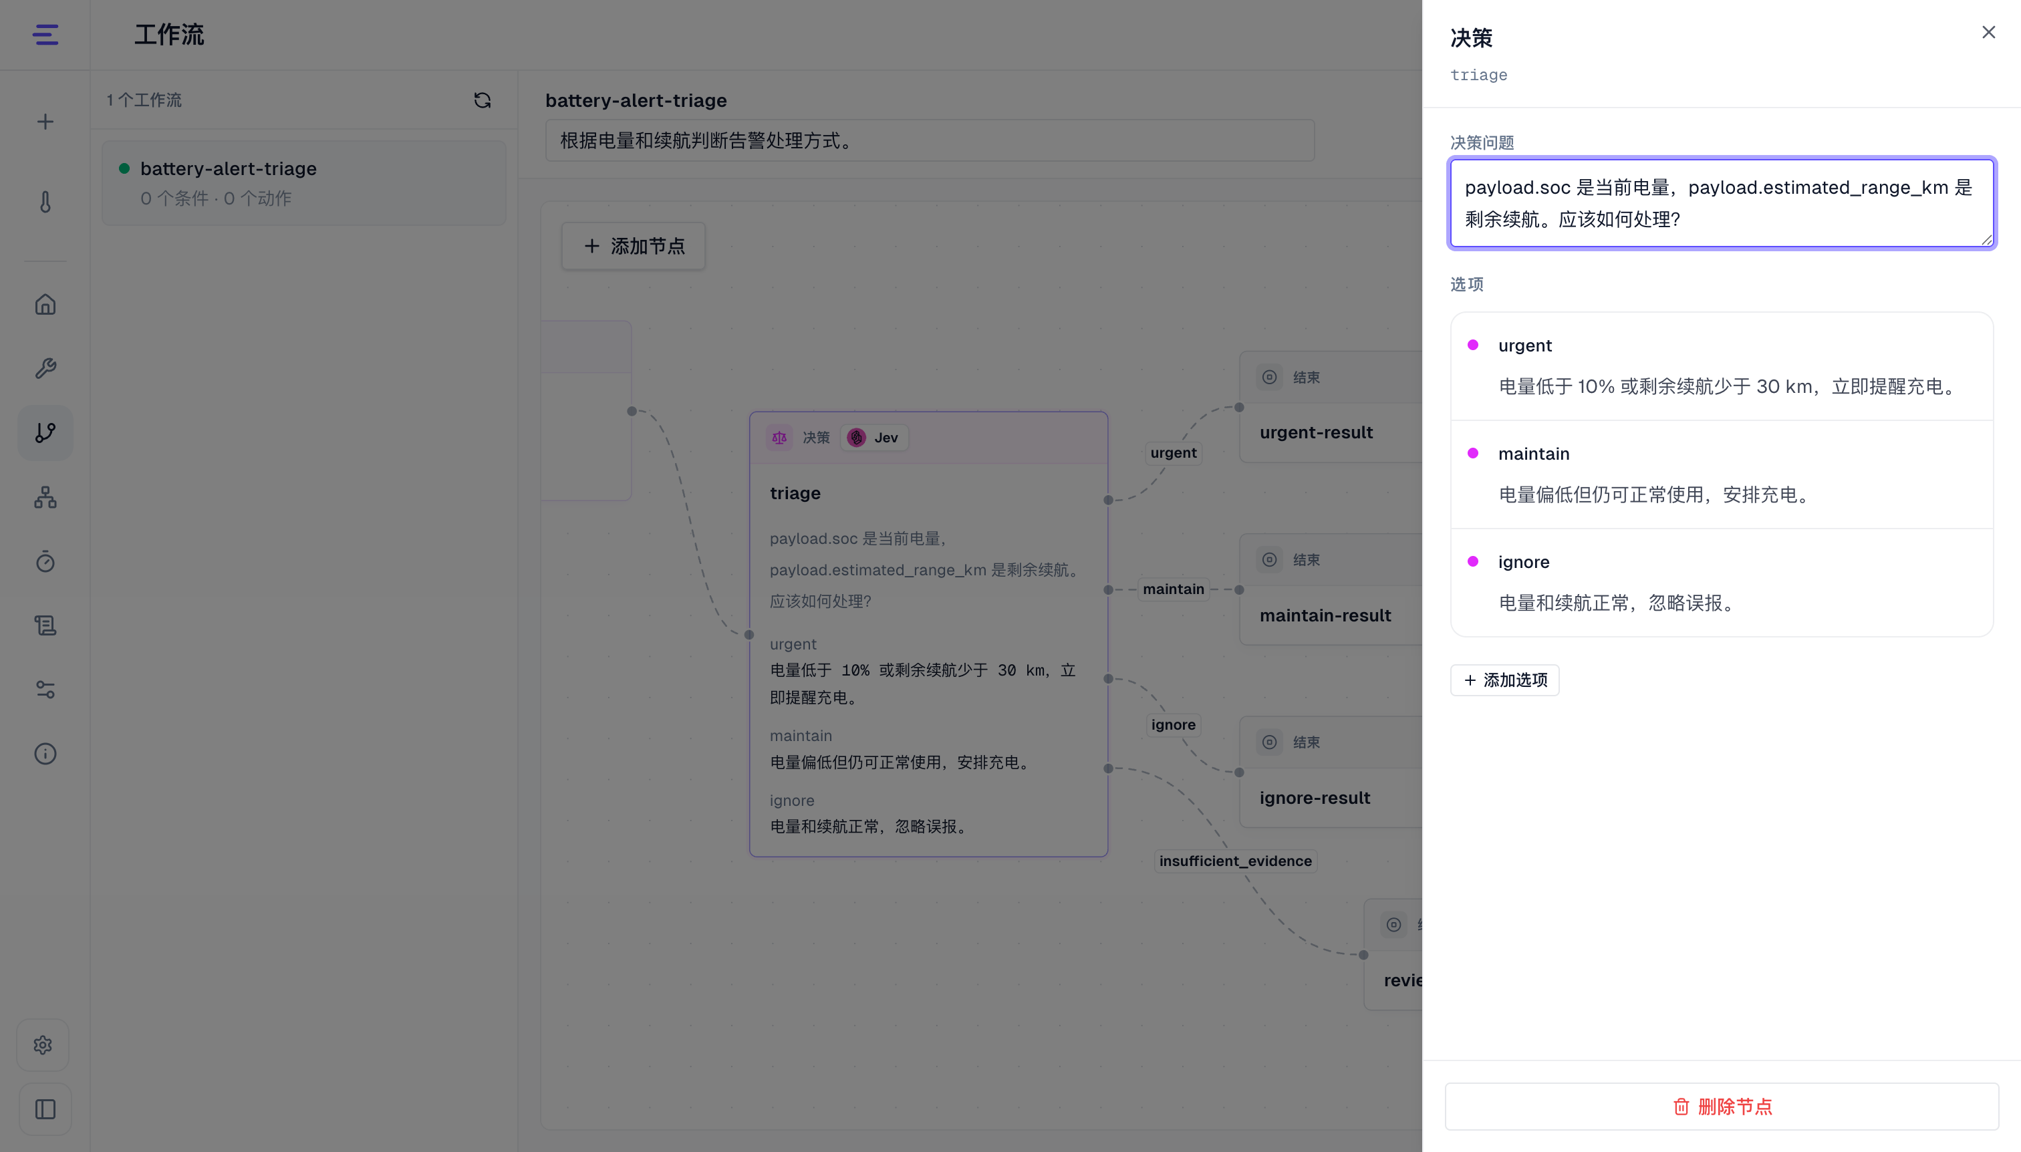This screenshot has height=1152, width=2021.
Task: Go to the home icon in the sidebar
Action: click(45, 305)
